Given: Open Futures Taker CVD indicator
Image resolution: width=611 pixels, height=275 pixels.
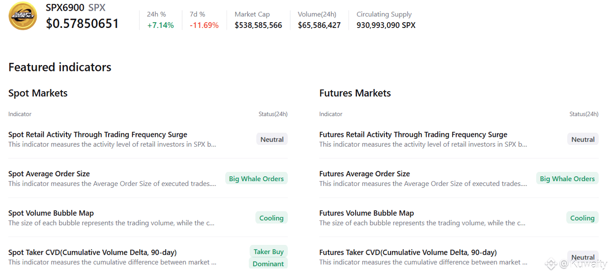Looking at the screenshot, I should point(408,252).
